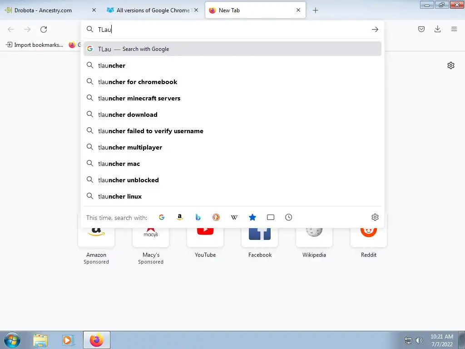
Task: Open a new tab with plus button
Action: click(x=315, y=10)
